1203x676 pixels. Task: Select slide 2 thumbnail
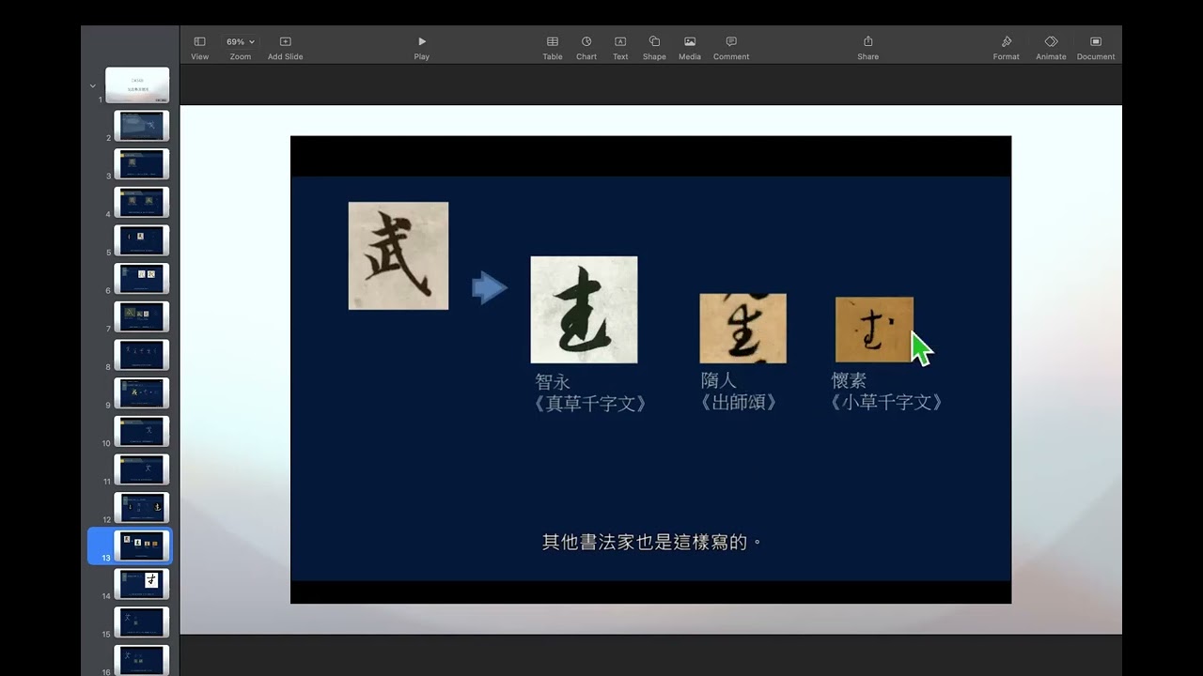tap(141, 126)
